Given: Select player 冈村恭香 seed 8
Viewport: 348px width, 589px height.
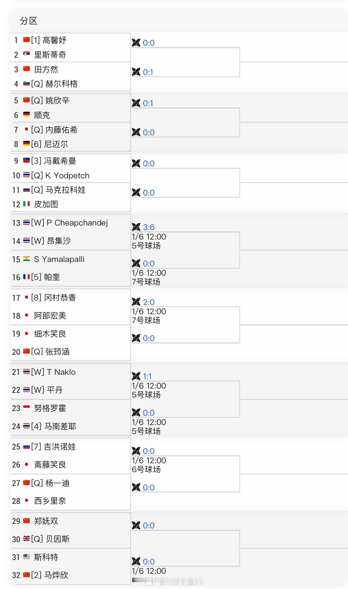Looking at the screenshot, I should tap(60, 297).
